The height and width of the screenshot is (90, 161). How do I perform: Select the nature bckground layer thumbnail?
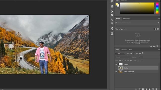click(120, 72)
